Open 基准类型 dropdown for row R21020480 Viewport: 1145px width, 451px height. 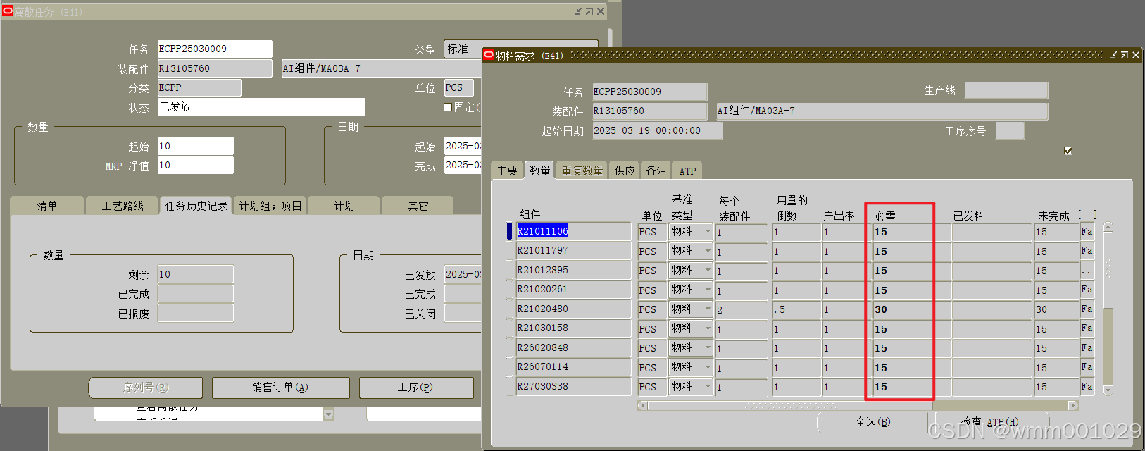tap(708, 309)
